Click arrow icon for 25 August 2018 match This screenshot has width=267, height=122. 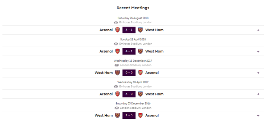258,30
